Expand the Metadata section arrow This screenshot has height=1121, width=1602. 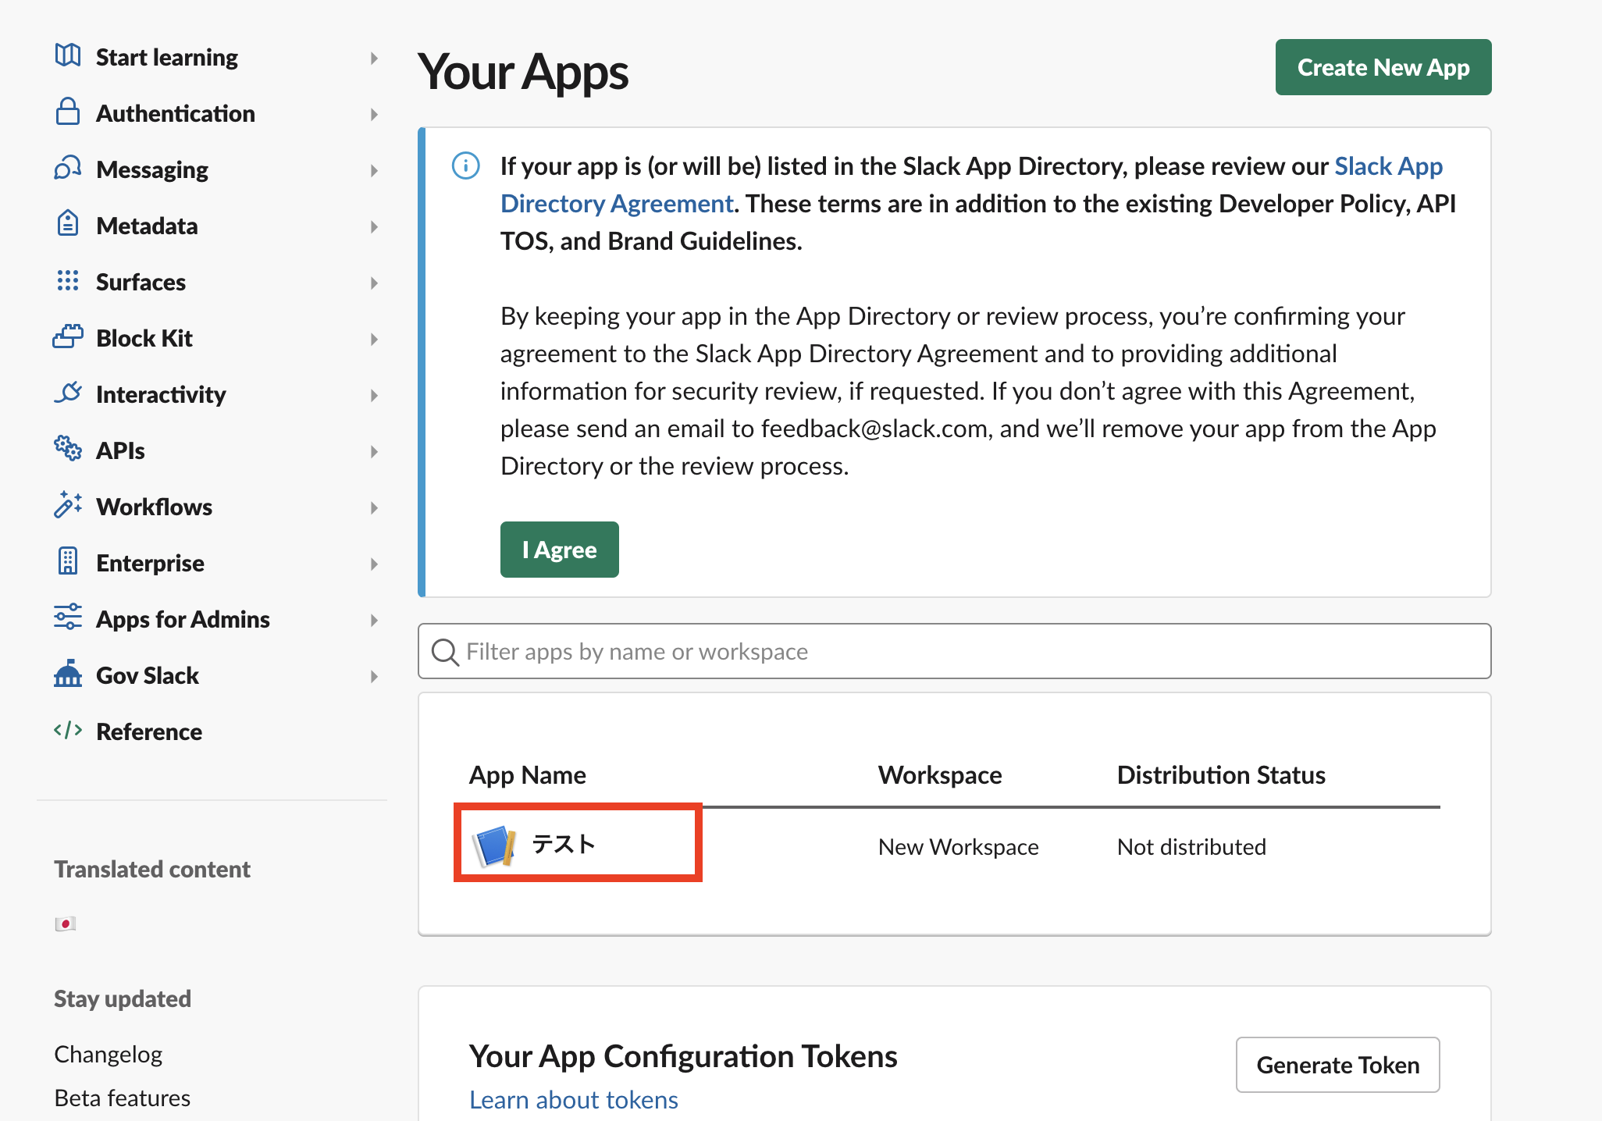pos(374,226)
